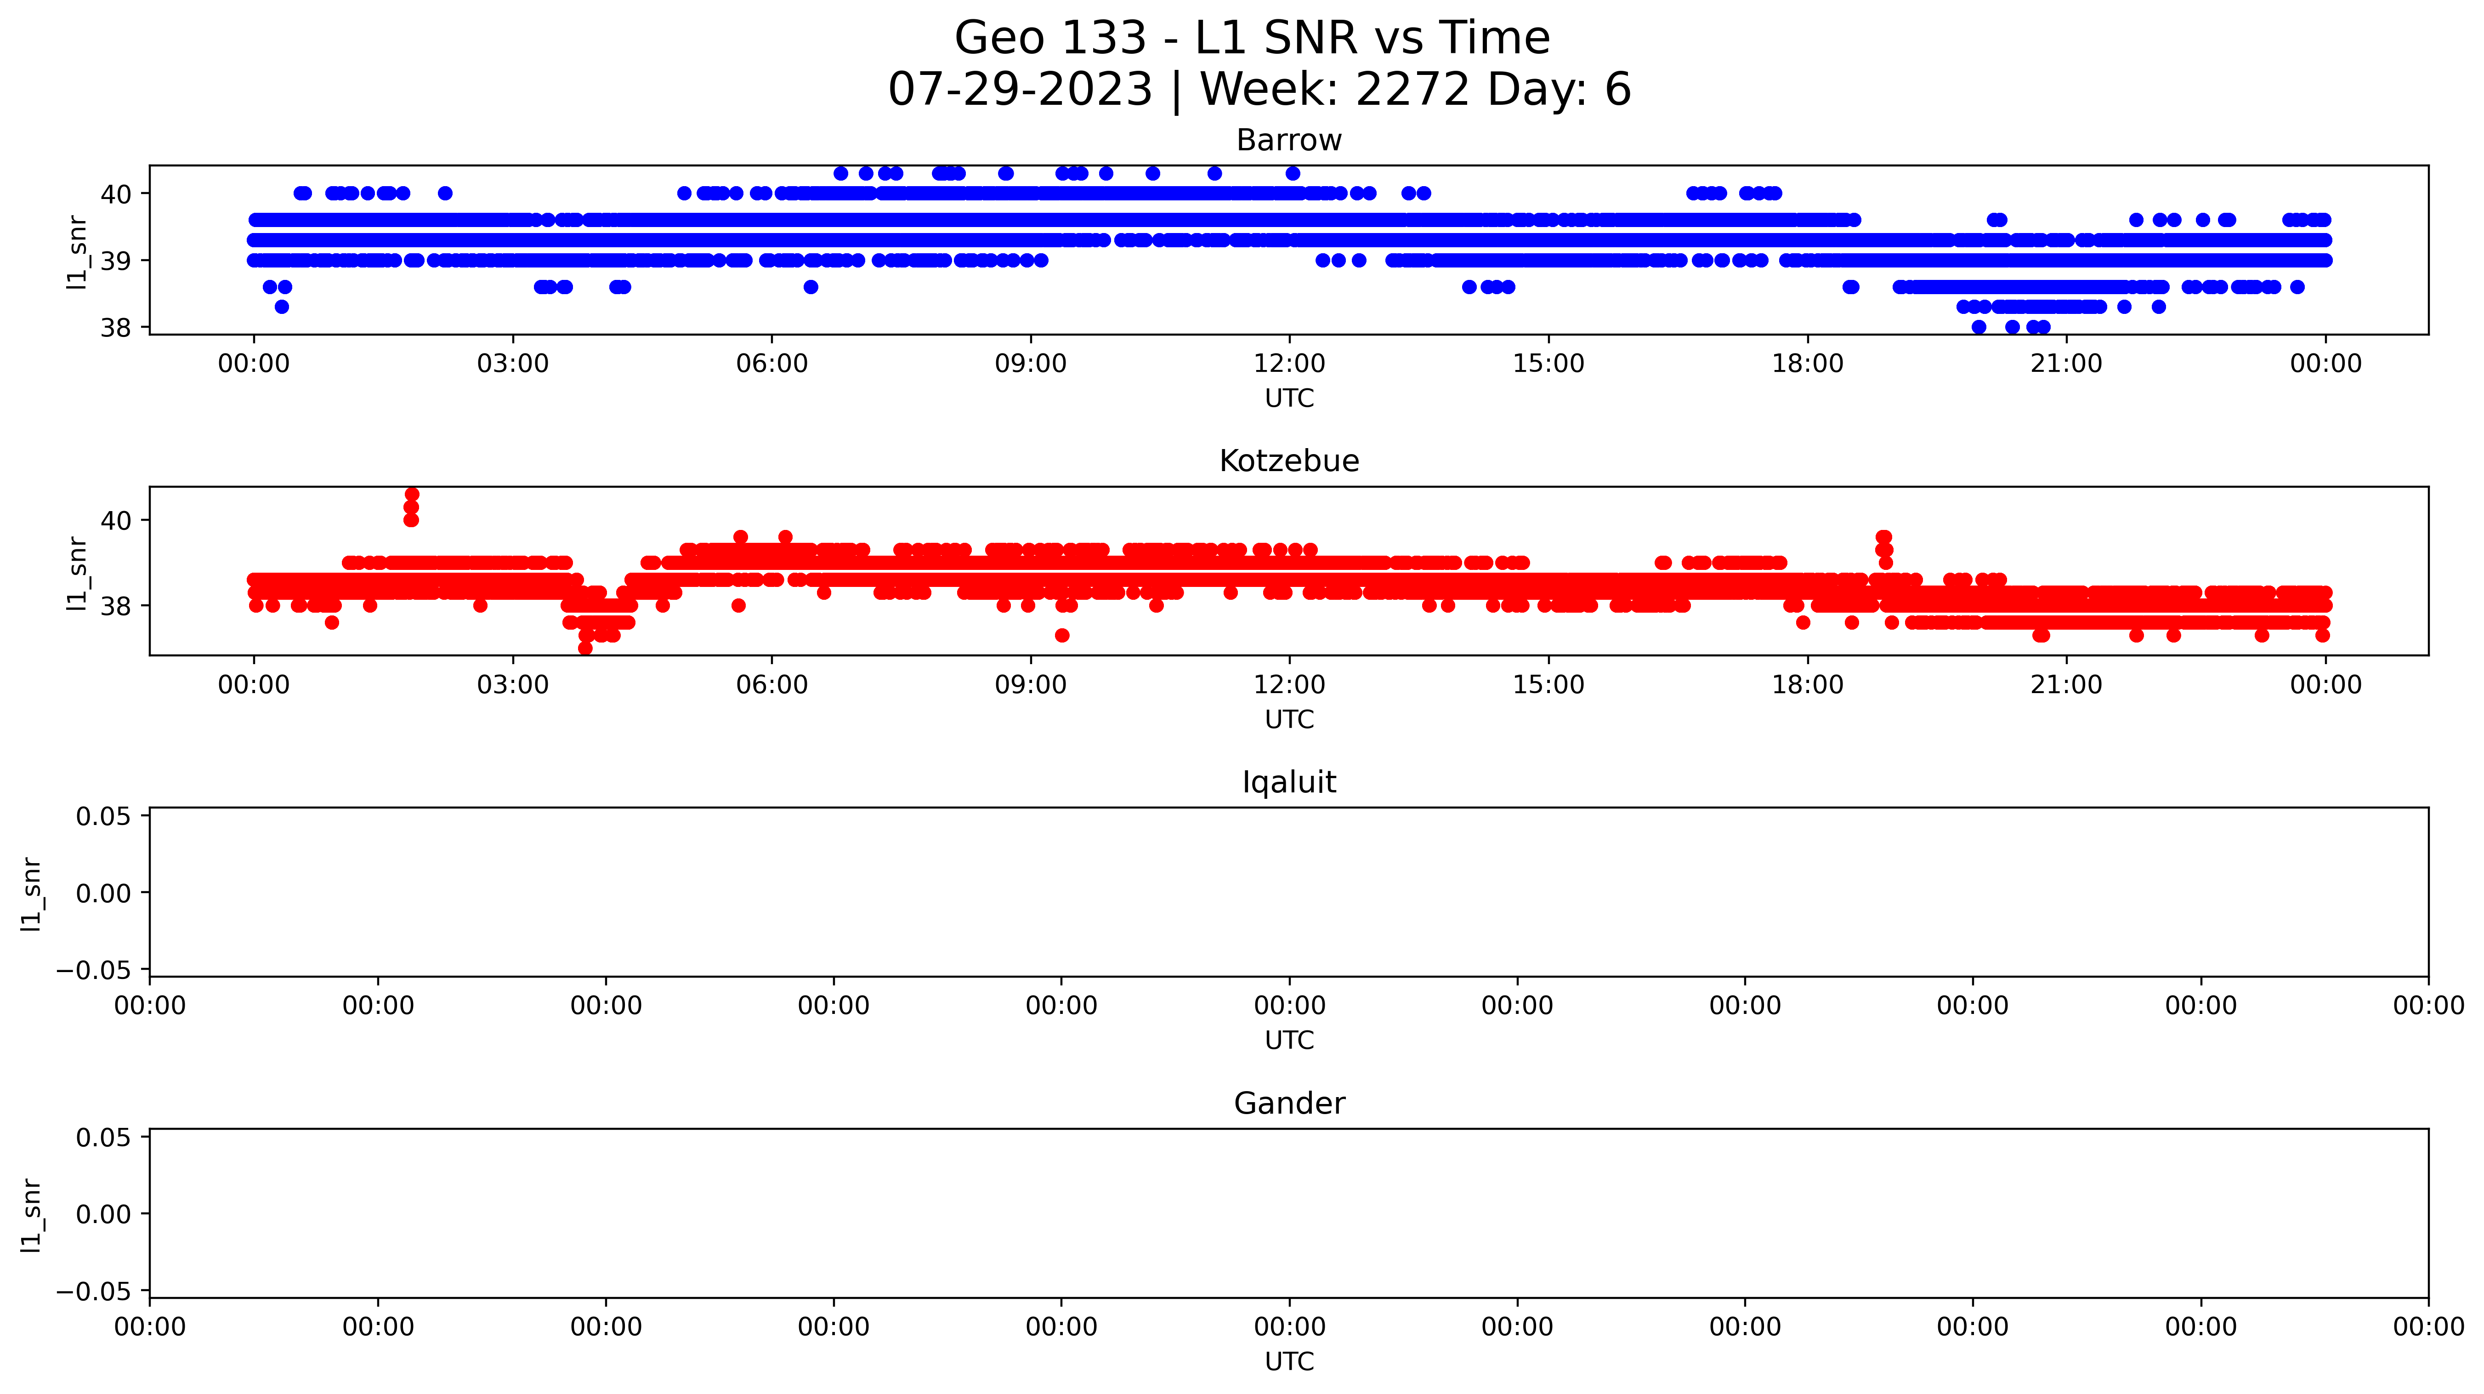Click the red spike near 19:00 in Kotzebue plot
Screen dimensions: 2484x1394
tap(1884, 549)
